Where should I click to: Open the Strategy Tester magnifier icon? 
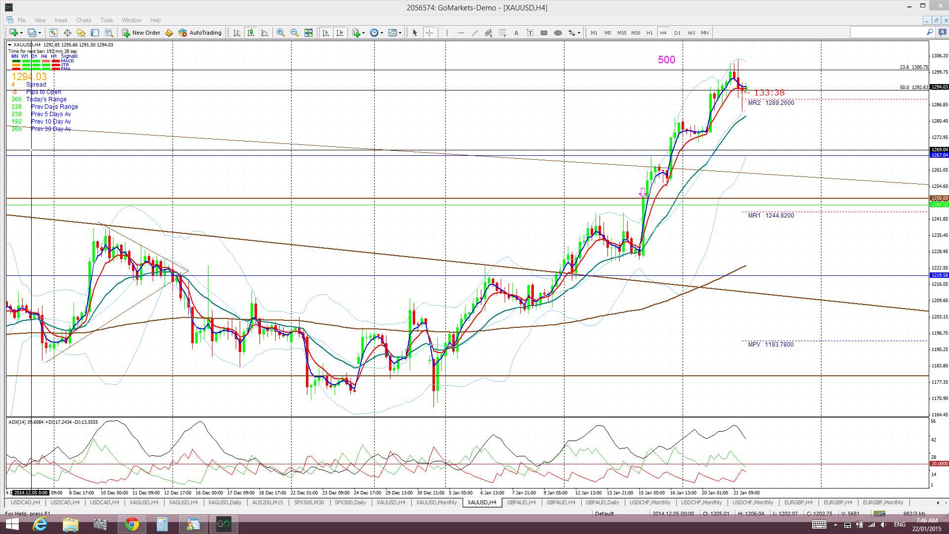point(109,33)
